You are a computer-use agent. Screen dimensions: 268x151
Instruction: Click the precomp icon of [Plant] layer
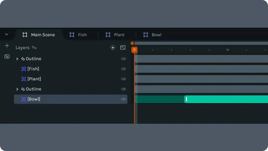click(x=23, y=79)
